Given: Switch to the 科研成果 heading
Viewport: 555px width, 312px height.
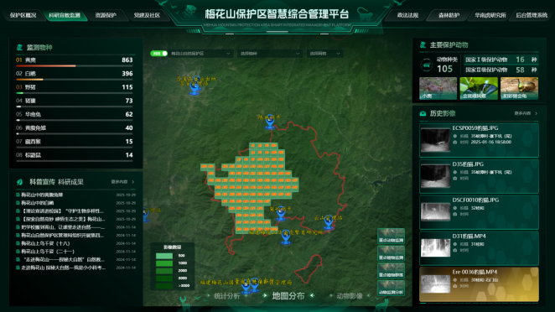Looking at the screenshot, I should click(70, 182).
